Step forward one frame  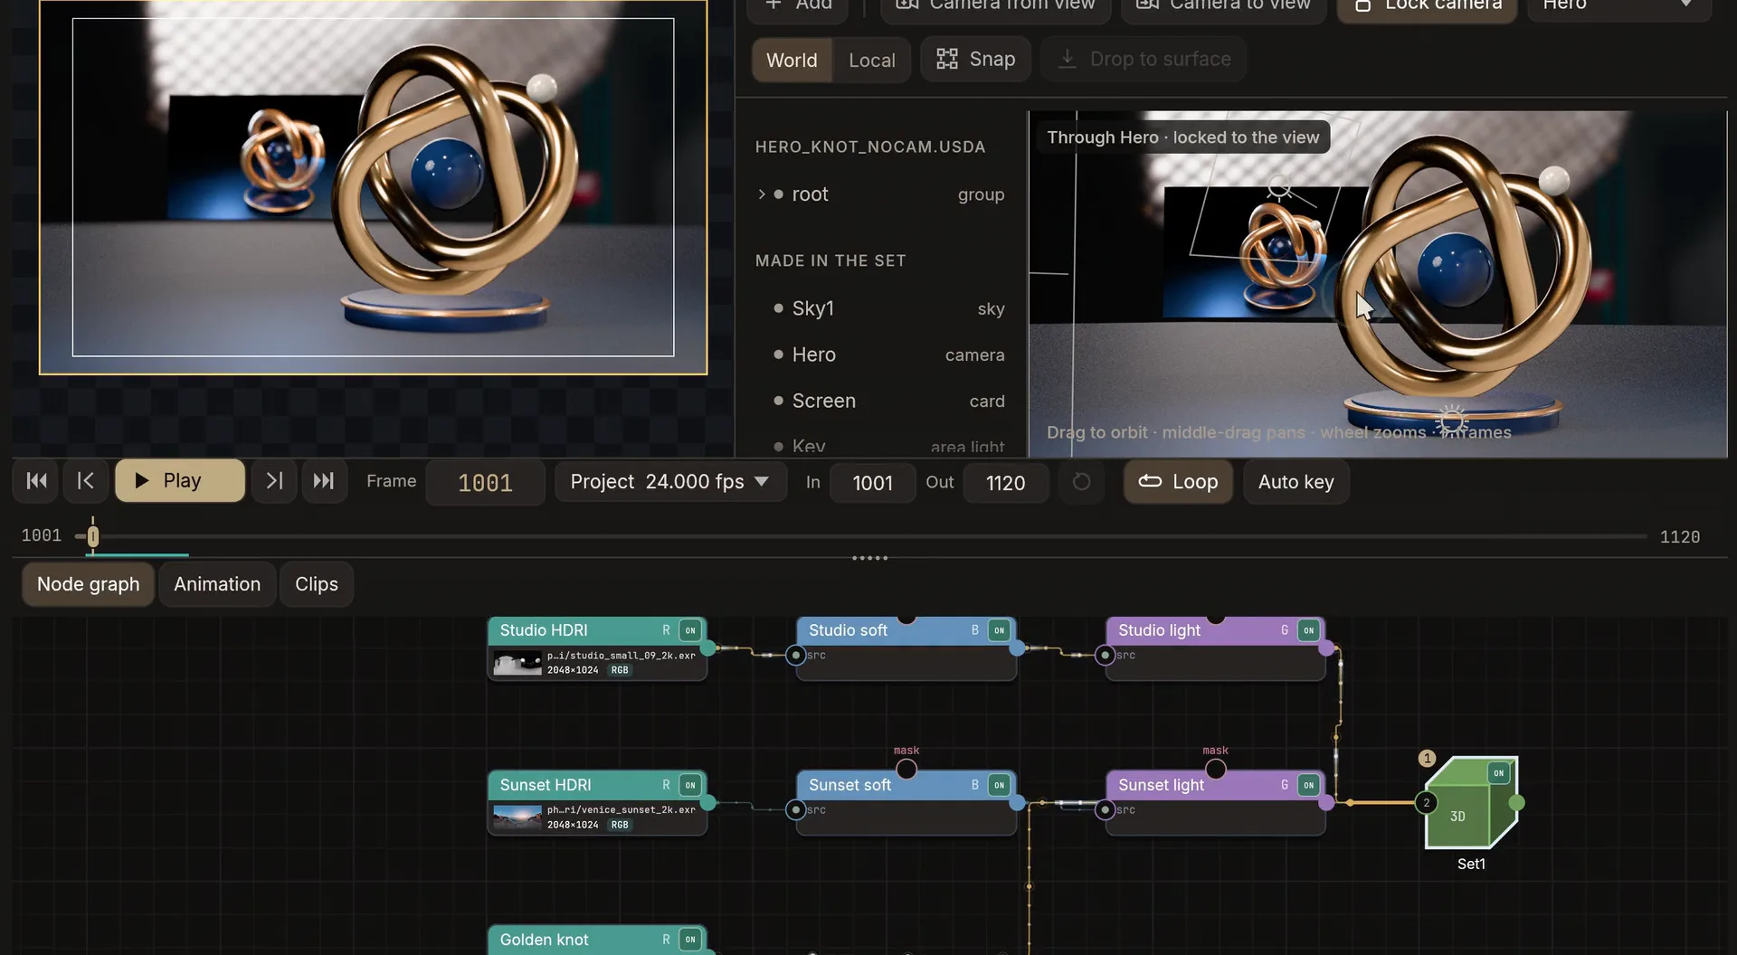point(274,481)
